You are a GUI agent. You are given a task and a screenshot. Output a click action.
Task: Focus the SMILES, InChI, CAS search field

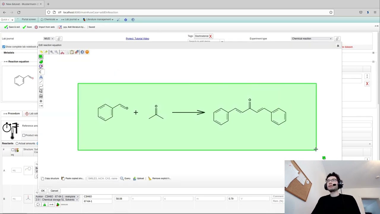pyautogui.click(x=102, y=178)
